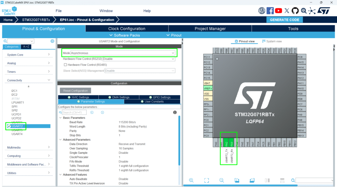This screenshot has width=337, height=187.
Task: Open the GitHub icon link
Action: 295,11
